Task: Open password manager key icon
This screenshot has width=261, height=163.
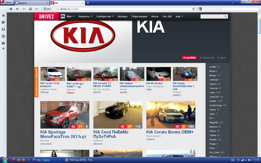Action: tap(37, 9)
